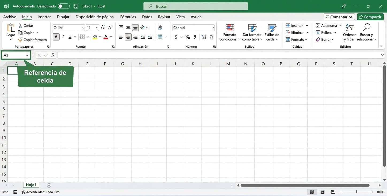This screenshot has height=196, width=387.
Task: Click the zoom slider handle
Action: [x=357, y=192]
